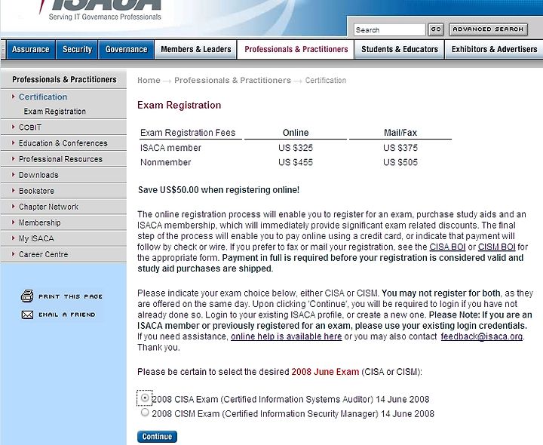Click the US $455 online nonmember fee
The width and height of the screenshot is (543, 445).
tap(296, 162)
